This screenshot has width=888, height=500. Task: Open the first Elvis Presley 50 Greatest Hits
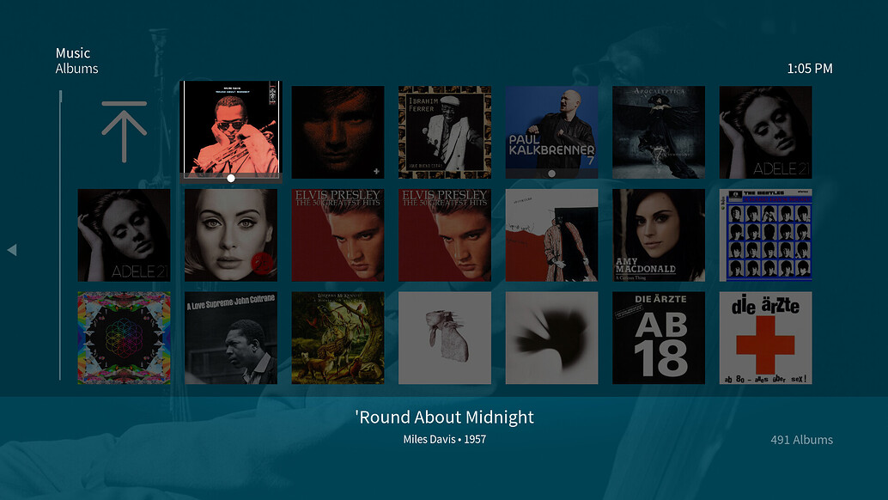(x=338, y=235)
